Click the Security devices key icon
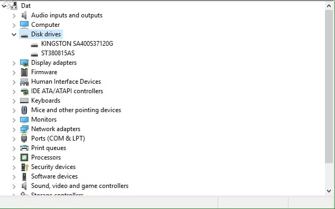Image resolution: width=335 pixels, height=209 pixels. pyautogui.click(x=24, y=167)
